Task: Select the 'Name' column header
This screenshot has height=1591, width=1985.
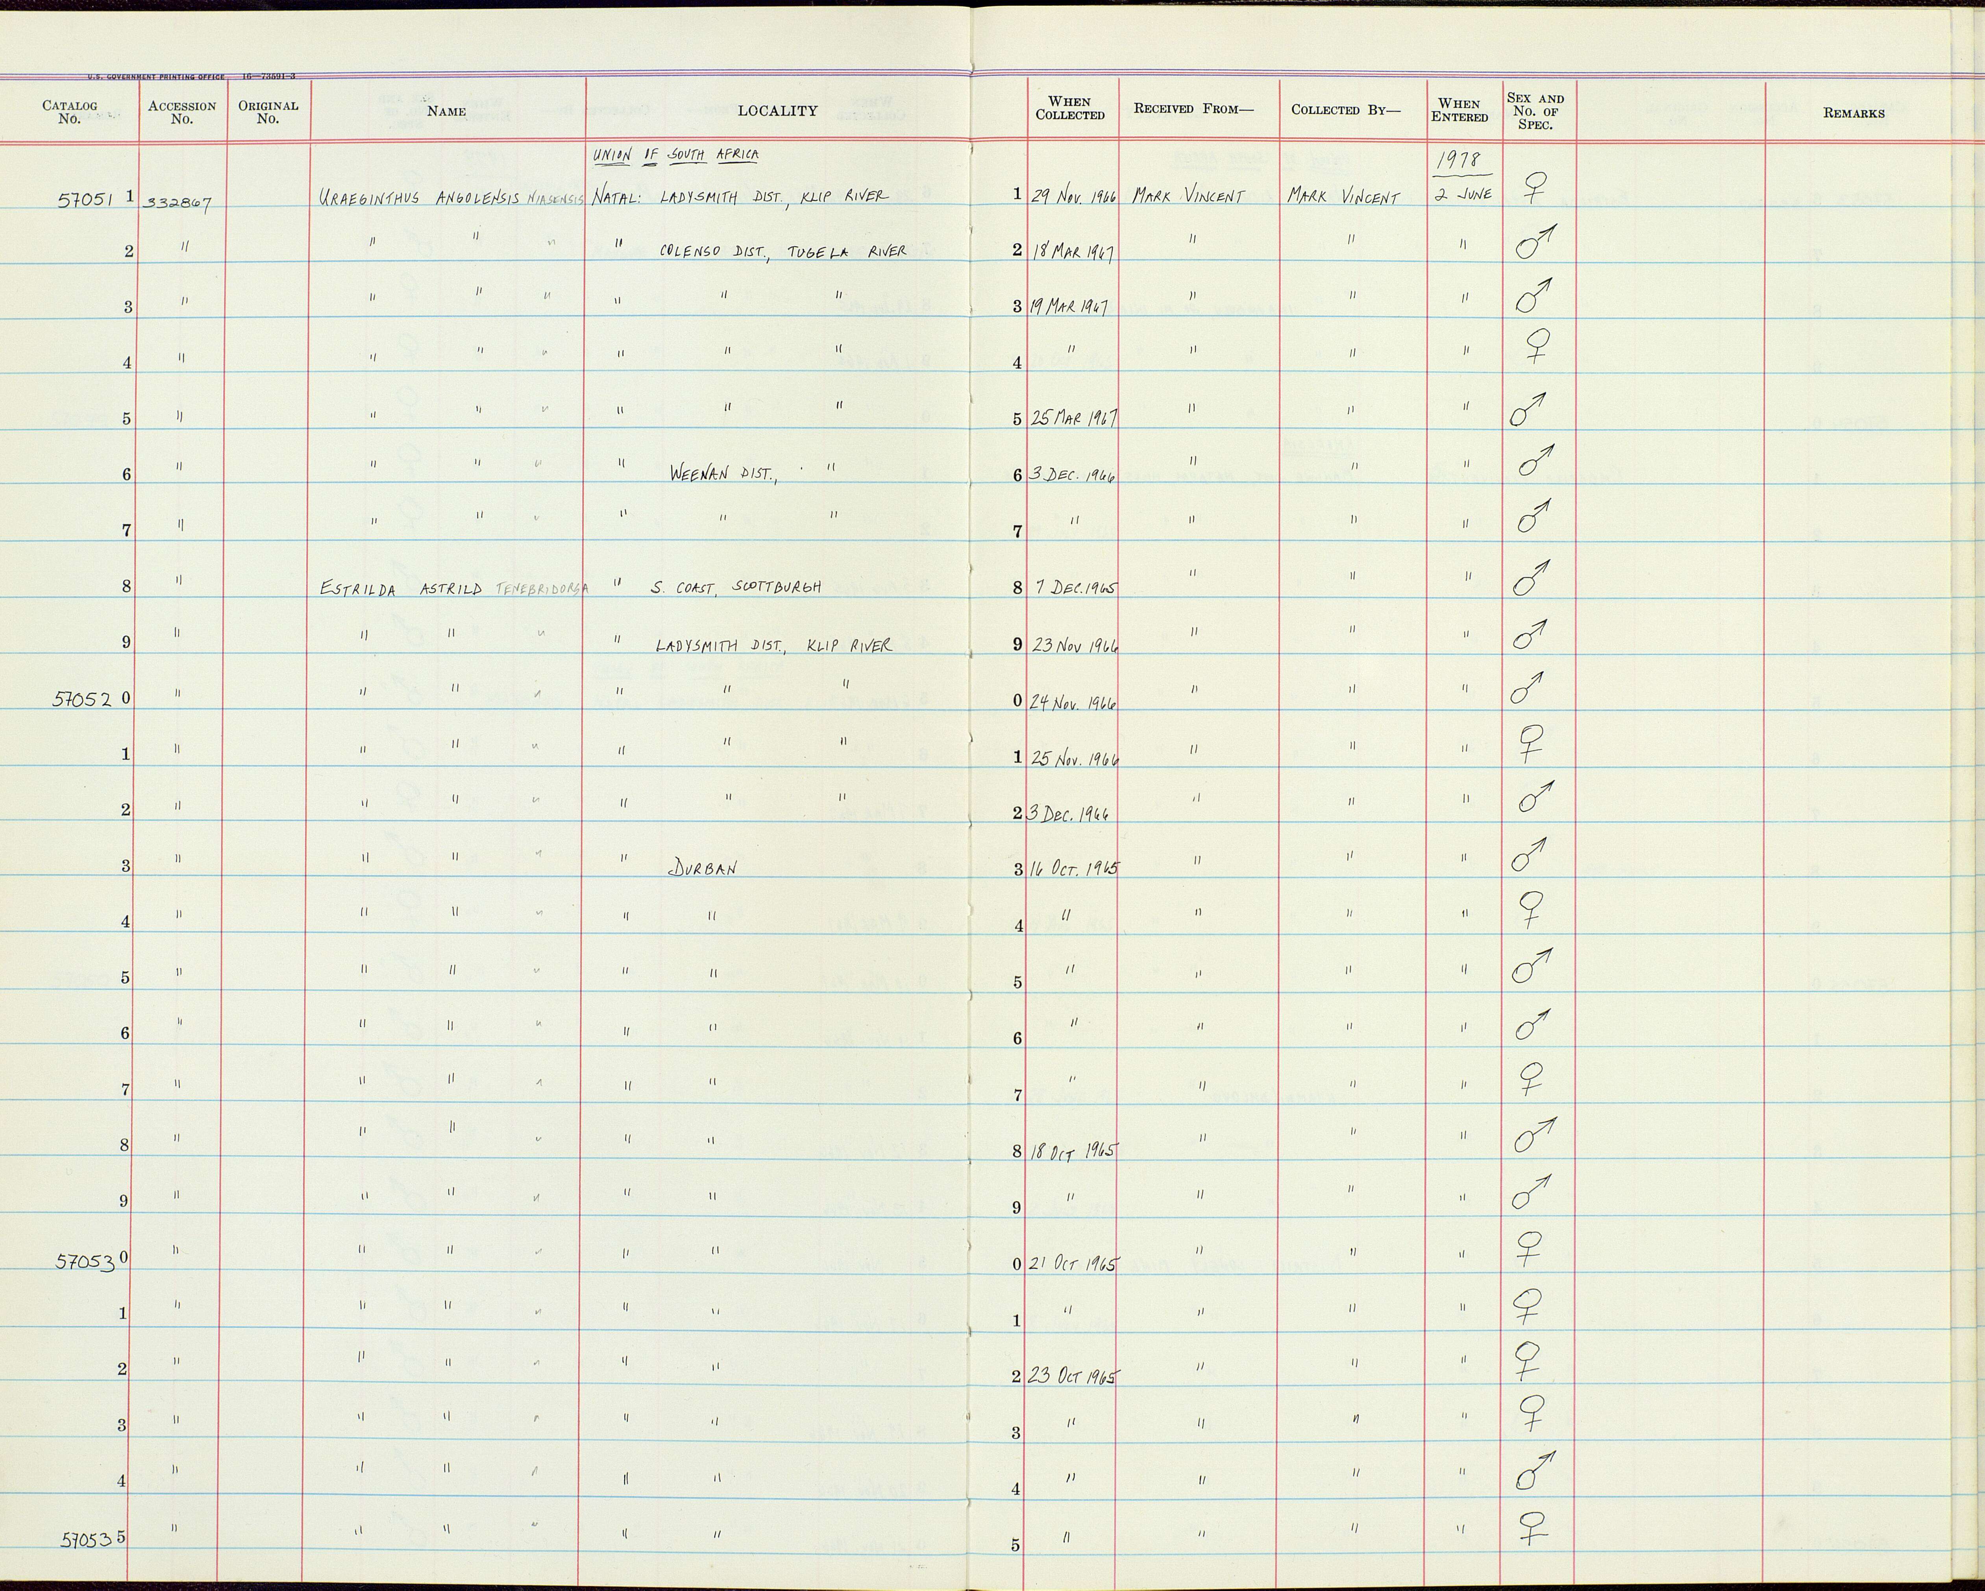Action: (x=446, y=111)
